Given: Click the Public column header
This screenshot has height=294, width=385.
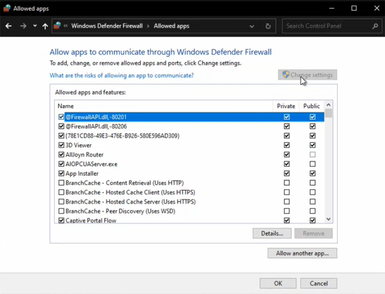Looking at the screenshot, I should [312, 106].
